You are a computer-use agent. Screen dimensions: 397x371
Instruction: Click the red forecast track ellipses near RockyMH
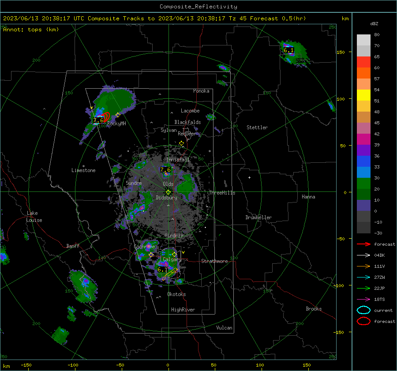click(x=106, y=117)
